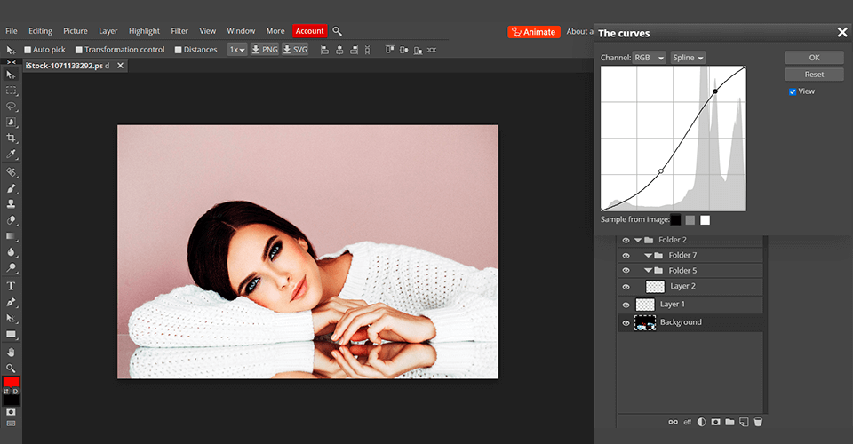Click the Reset button in curves dialog
The image size is (853, 444).
point(814,75)
